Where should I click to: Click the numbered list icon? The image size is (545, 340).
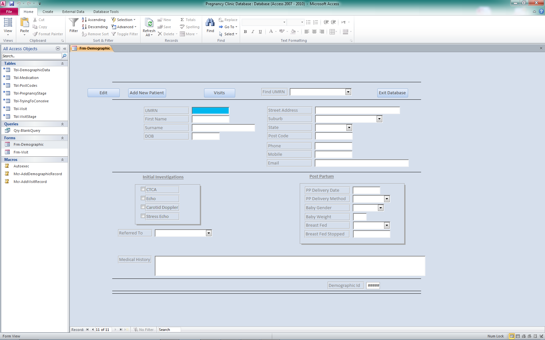pyautogui.click(x=316, y=22)
